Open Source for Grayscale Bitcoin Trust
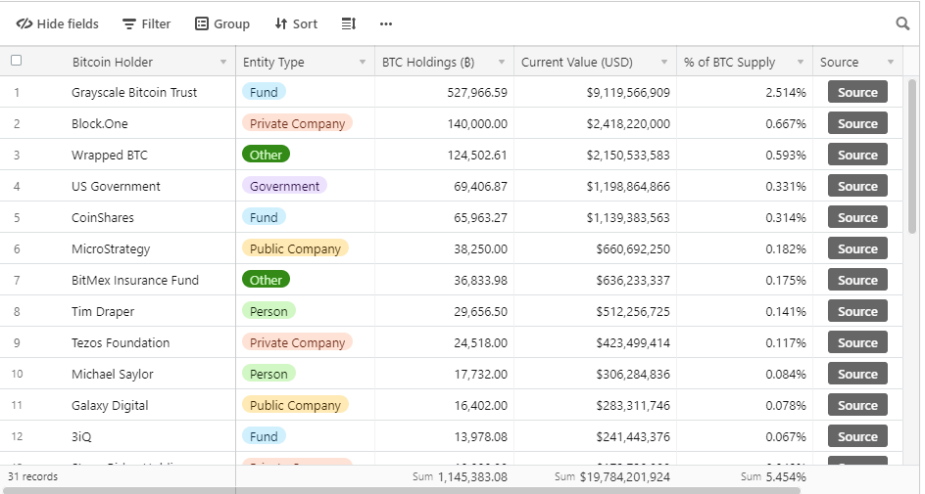This screenshot has height=494, width=925. tap(857, 92)
